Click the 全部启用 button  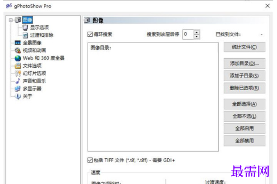coord(244,129)
